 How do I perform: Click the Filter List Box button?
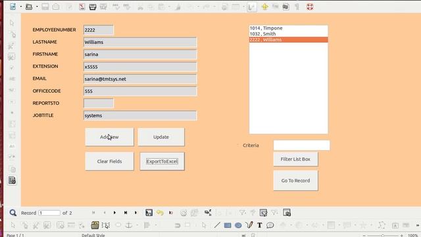tap(295, 159)
